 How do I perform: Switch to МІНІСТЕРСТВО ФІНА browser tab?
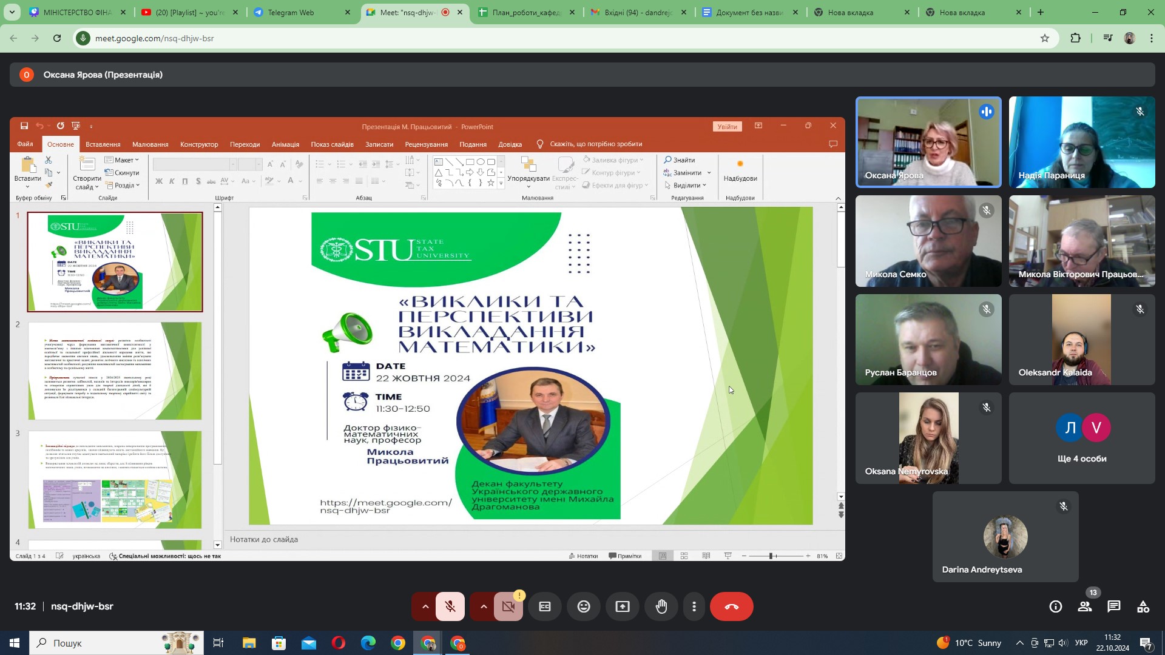point(76,12)
